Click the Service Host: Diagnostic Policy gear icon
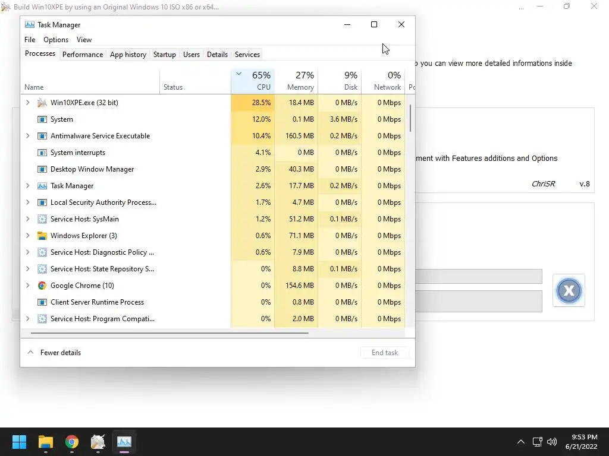Viewport: 609px width, 456px height. 42,252
